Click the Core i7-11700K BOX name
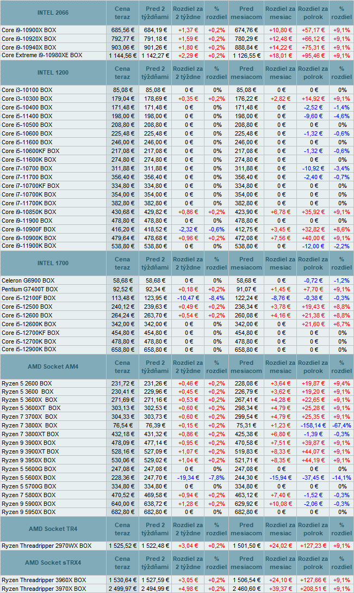The image size is (354, 593). pyautogui.click(x=29, y=203)
